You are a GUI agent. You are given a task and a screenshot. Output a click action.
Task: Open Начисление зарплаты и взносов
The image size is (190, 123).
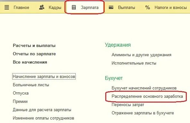[44, 76]
